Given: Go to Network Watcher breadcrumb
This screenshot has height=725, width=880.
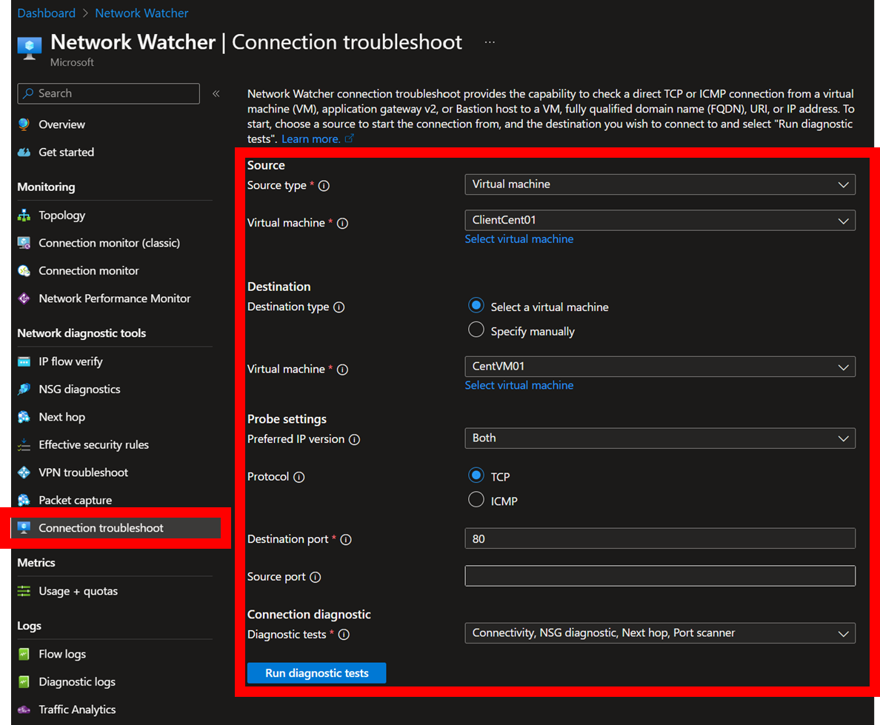Looking at the screenshot, I should [141, 13].
